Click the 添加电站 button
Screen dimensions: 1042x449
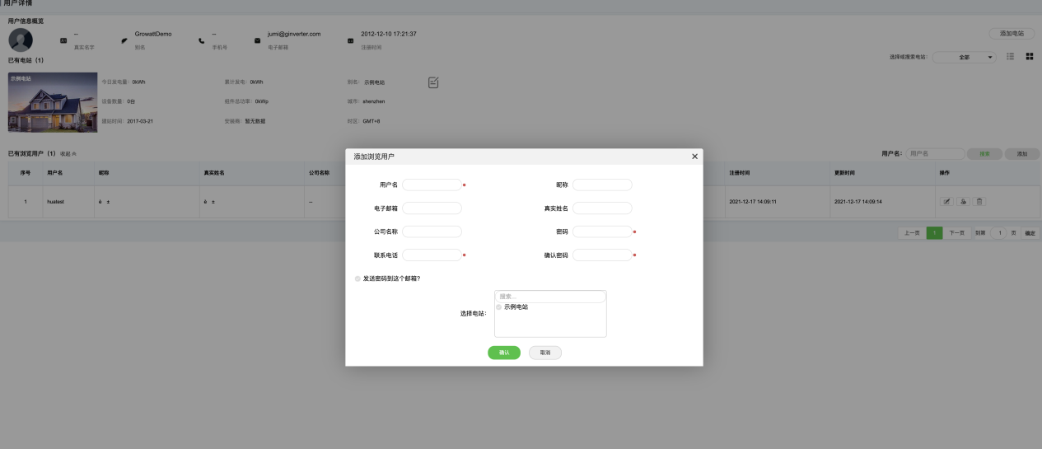(1011, 33)
